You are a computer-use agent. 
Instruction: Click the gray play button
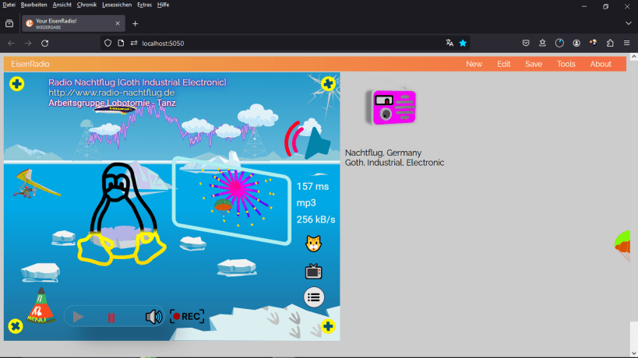pyautogui.click(x=78, y=317)
